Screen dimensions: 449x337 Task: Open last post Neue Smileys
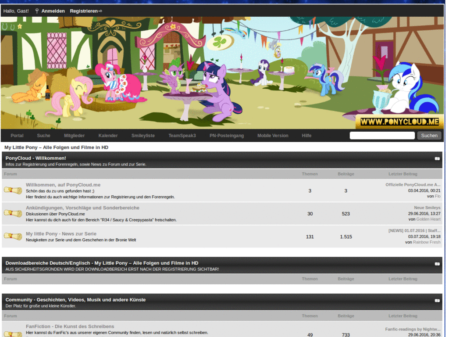click(x=427, y=208)
